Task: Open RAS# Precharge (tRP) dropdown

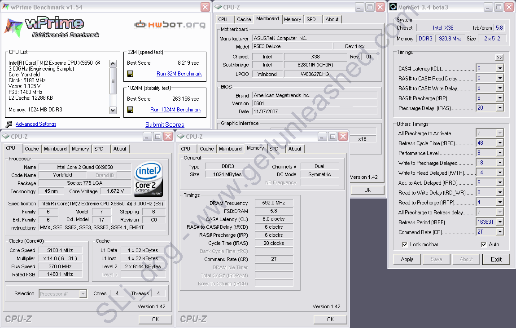Action: [x=500, y=98]
